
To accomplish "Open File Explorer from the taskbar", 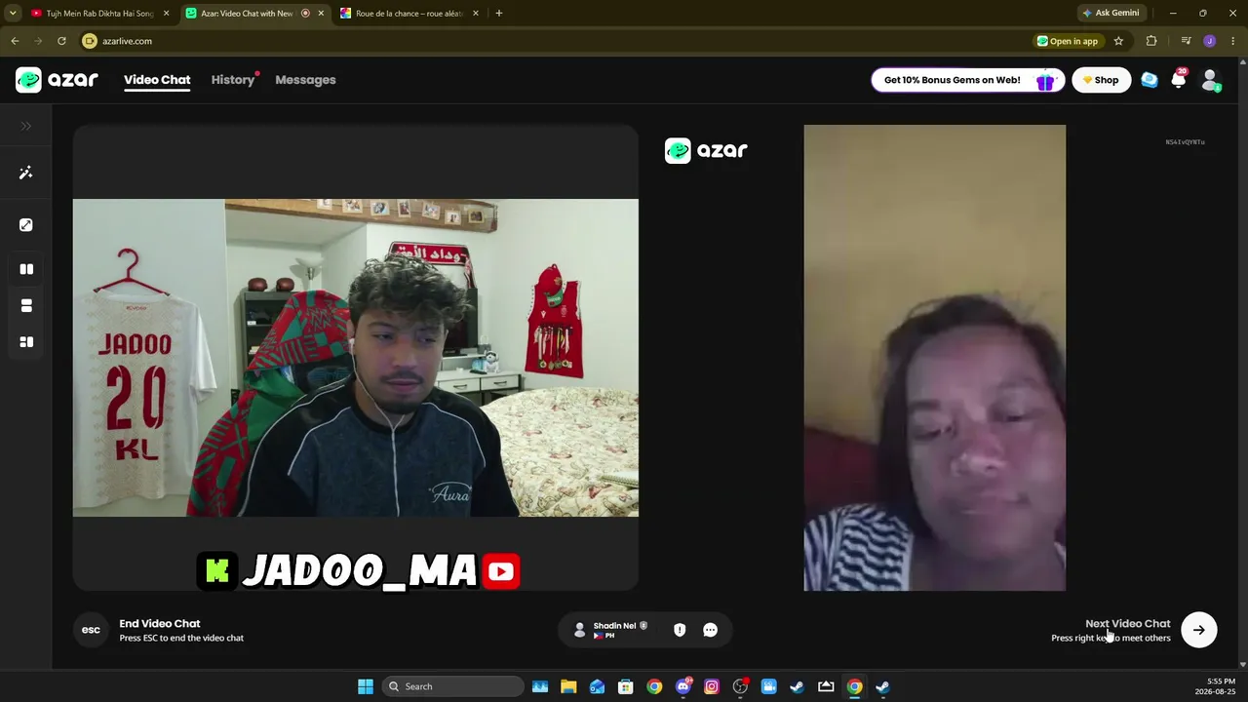I will (x=568, y=686).
